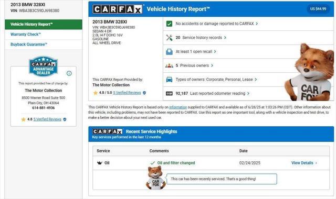This screenshot has height=199, width=336.
Task: Click 20 Service history records text
Action: click(199, 38)
